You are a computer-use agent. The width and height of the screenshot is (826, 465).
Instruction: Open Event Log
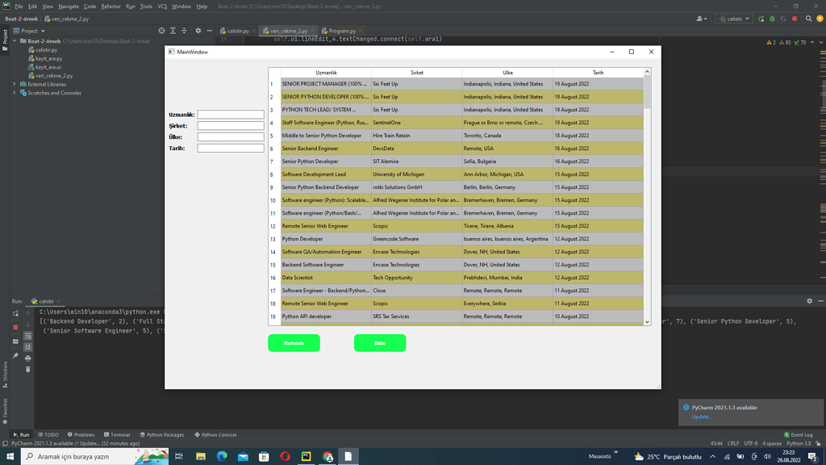(x=799, y=435)
